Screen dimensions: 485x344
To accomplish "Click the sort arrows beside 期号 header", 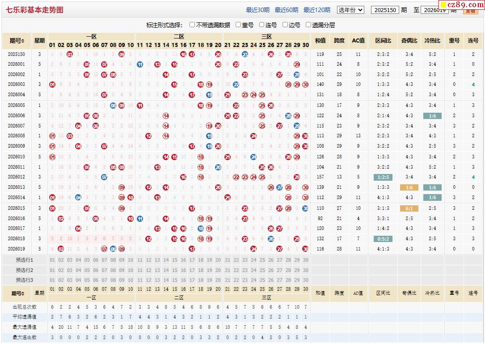I will (23, 41).
